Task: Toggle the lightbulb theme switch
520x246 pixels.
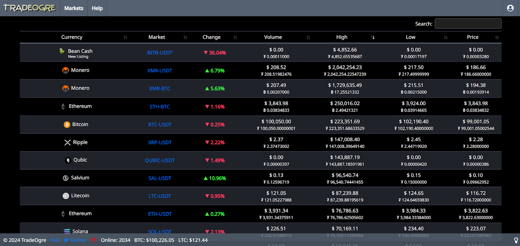Action: pyautogui.click(x=516, y=240)
